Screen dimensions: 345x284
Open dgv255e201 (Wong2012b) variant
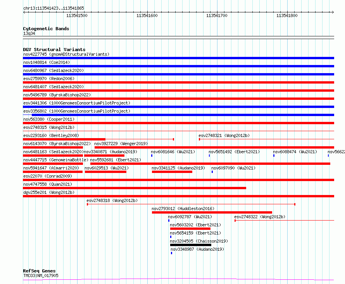click(x=49, y=192)
